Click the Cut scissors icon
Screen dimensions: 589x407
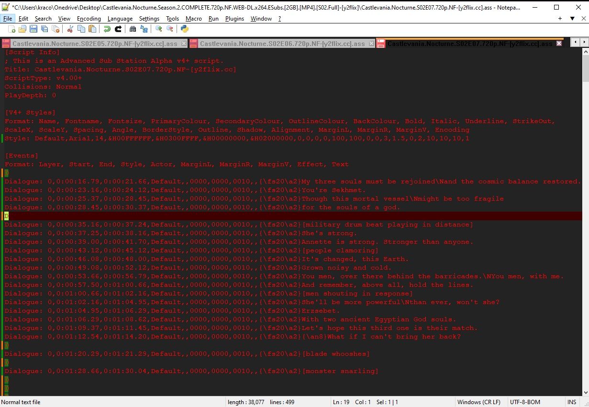pos(70,29)
